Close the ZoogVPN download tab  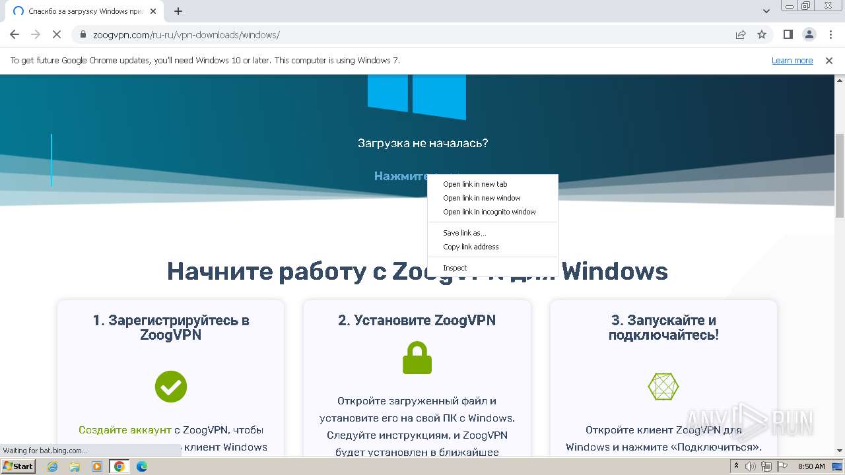(x=153, y=11)
